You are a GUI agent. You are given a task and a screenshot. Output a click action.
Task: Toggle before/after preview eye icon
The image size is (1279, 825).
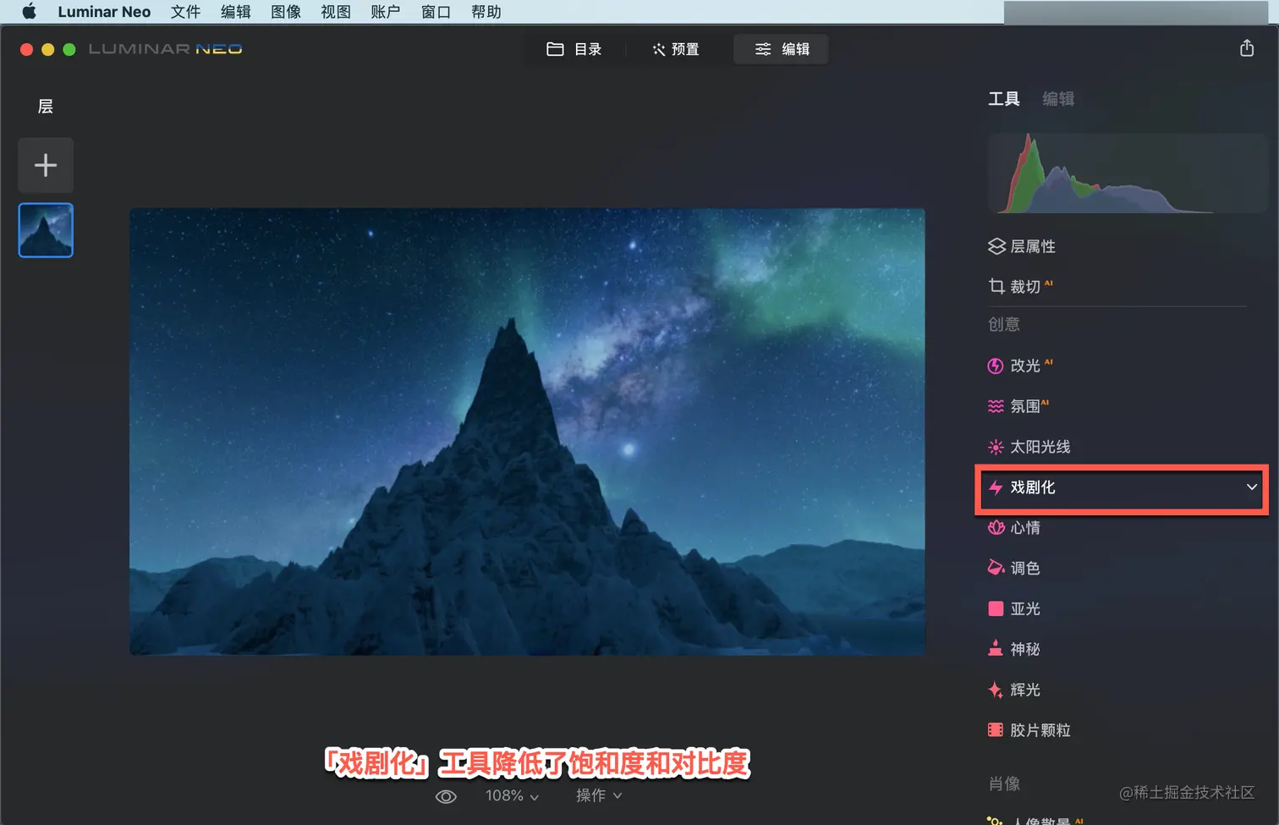[446, 796]
